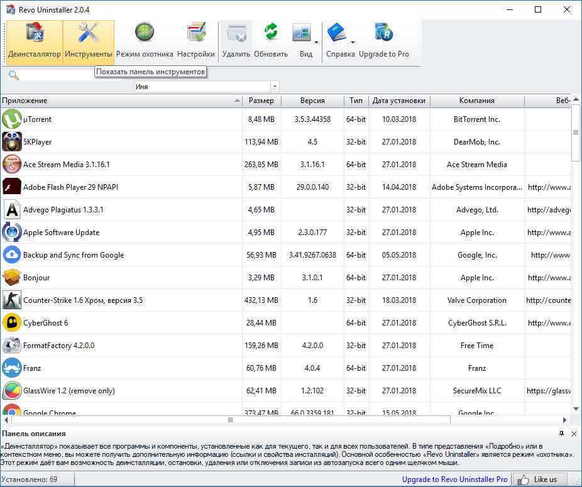
Task: Activate Режим охотника hunter mode
Action: [x=145, y=41]
